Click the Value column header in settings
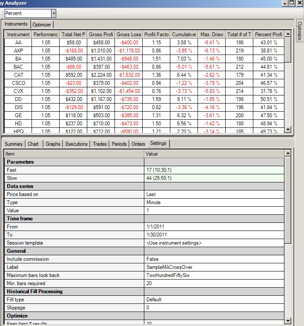Viewport: 304px width, 326px height. point(214,154)
